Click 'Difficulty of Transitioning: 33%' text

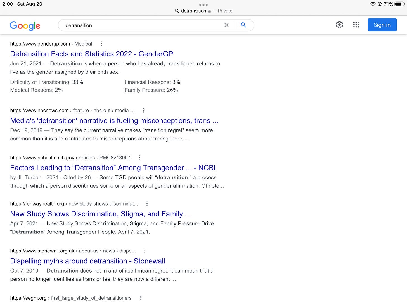[47, 82]
